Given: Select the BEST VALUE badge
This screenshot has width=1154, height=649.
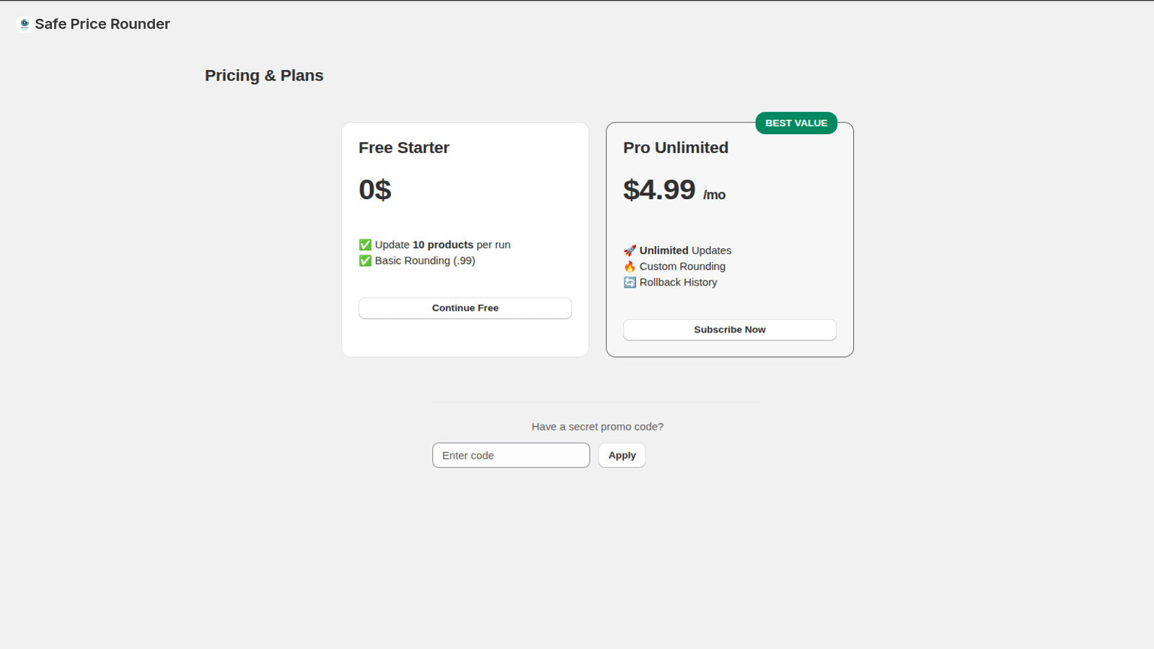Looking at the screenshot, I should point(796,123).
